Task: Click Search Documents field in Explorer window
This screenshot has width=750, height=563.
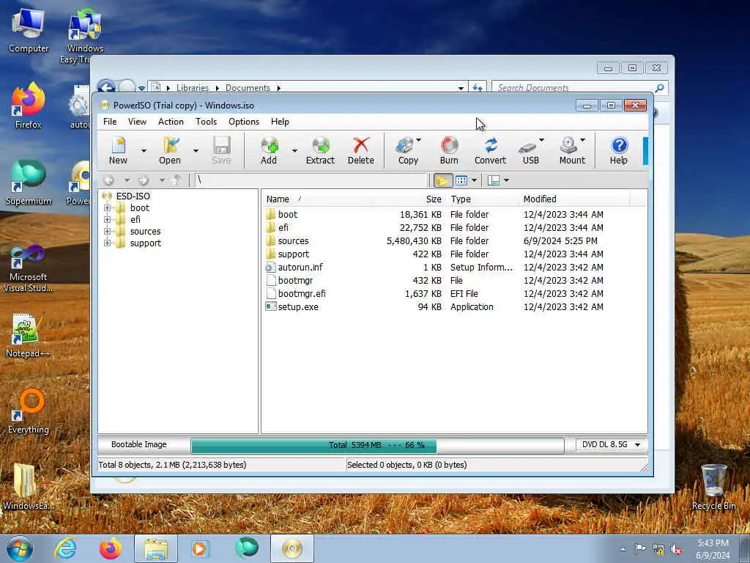Action: 574,88
